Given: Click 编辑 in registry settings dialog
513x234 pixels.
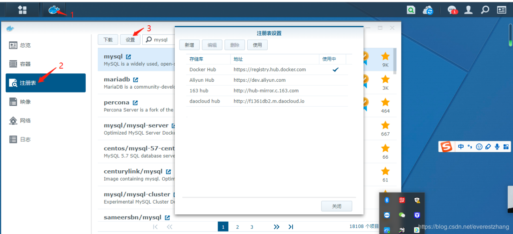Looking at the screenshot, I should click(212, 45).
